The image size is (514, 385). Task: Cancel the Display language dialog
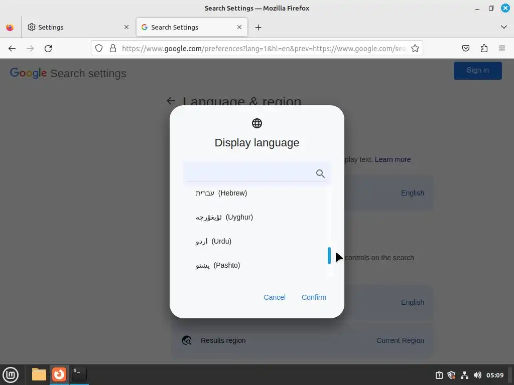point(275,297)
